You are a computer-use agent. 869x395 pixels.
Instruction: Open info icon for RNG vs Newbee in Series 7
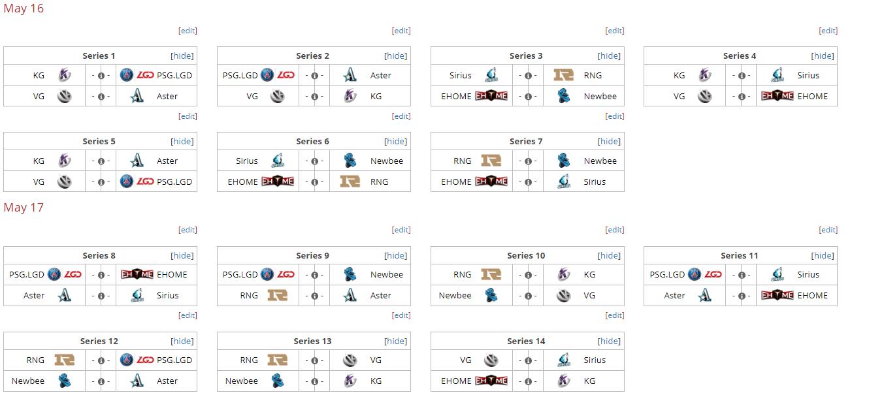528,161
